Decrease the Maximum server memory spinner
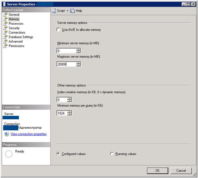Viewport: 198px width, 178px height. pos(78,65)
